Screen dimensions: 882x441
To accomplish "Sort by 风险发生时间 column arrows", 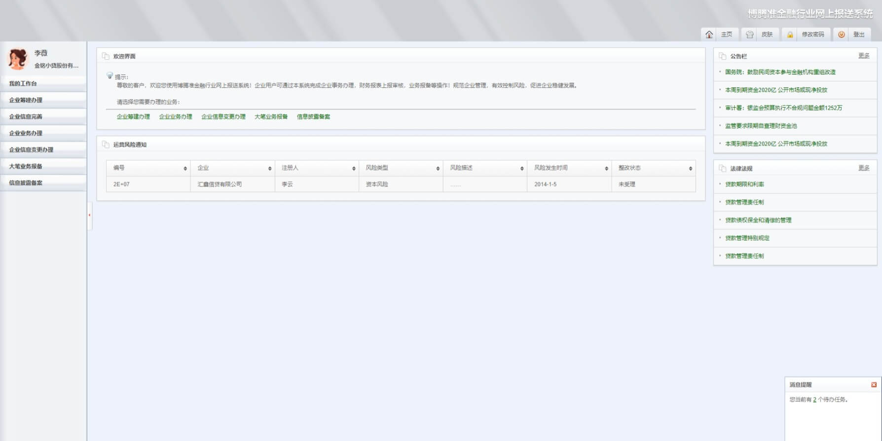I will [x=606, y=168].
